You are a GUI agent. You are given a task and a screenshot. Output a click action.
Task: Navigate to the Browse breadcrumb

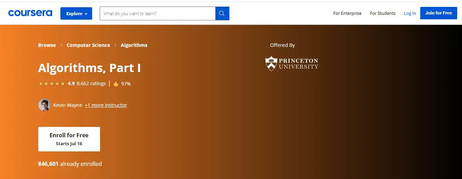coord(47,45)
